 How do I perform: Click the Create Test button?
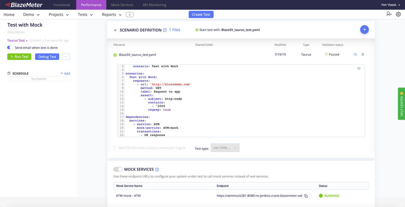pos(201,14)
